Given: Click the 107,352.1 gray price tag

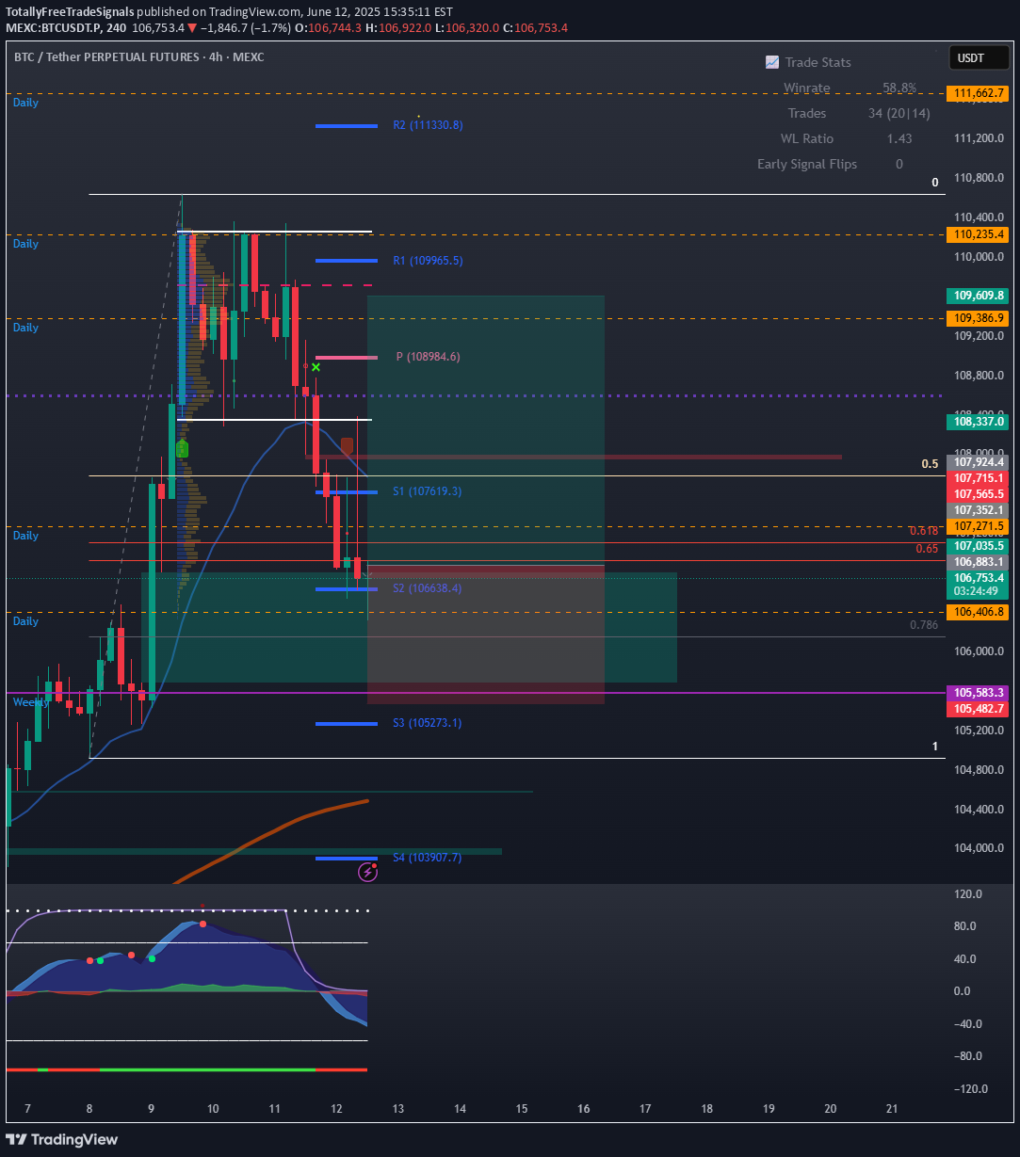Looking at the screenshot, I should click(979, 510).
